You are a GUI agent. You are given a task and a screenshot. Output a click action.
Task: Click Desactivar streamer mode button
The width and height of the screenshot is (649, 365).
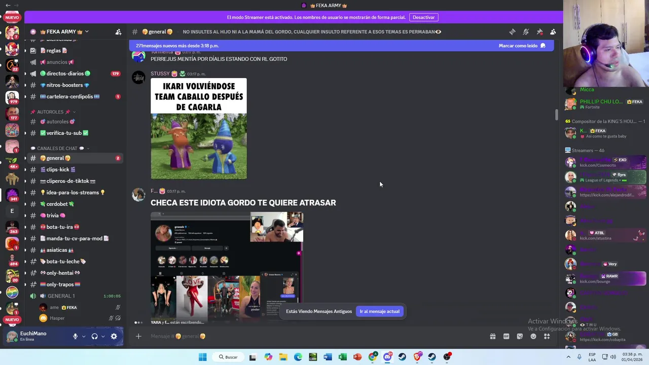[423, 17]
